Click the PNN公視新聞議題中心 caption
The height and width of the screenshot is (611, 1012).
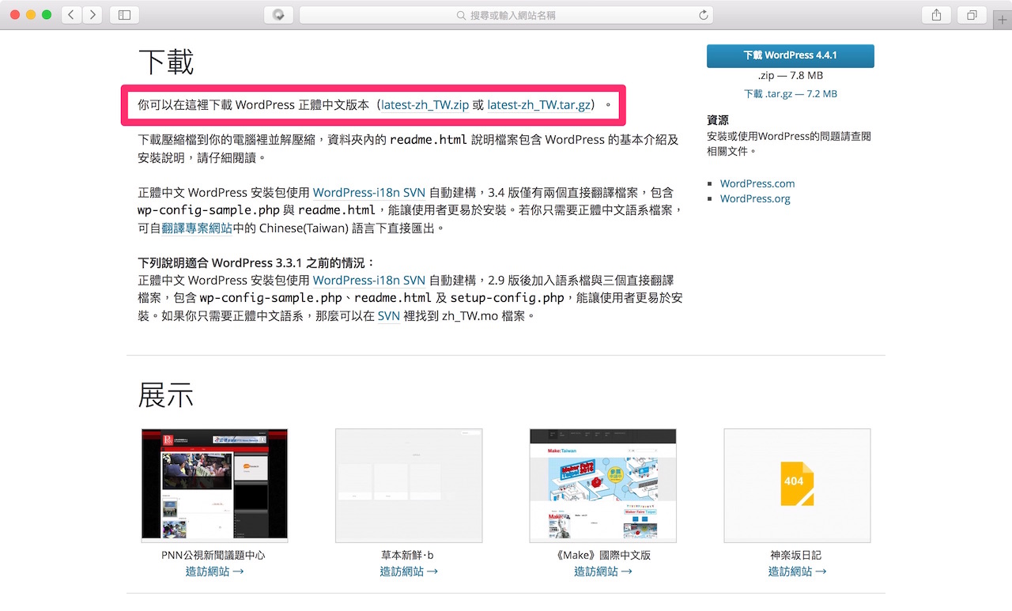pos(214,555)
